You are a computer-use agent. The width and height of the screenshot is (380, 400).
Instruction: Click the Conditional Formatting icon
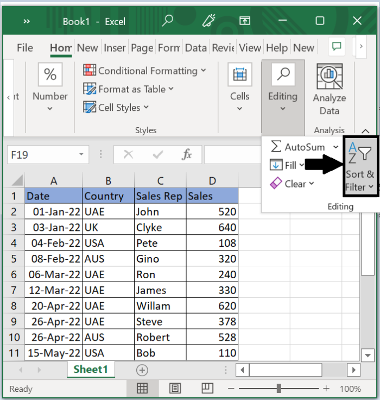click(90, 70)
